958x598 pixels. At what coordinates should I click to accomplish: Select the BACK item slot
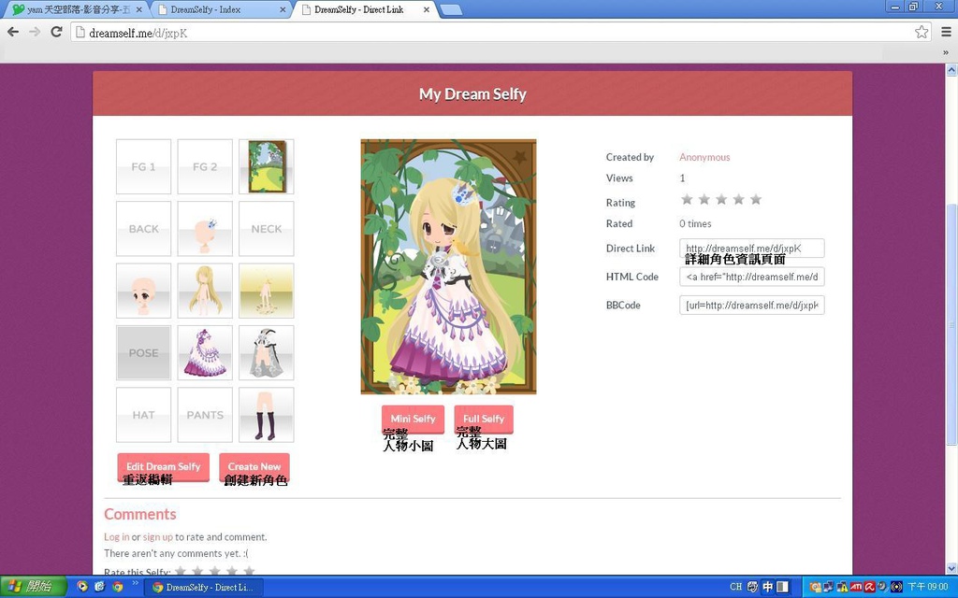click(143, 229)
